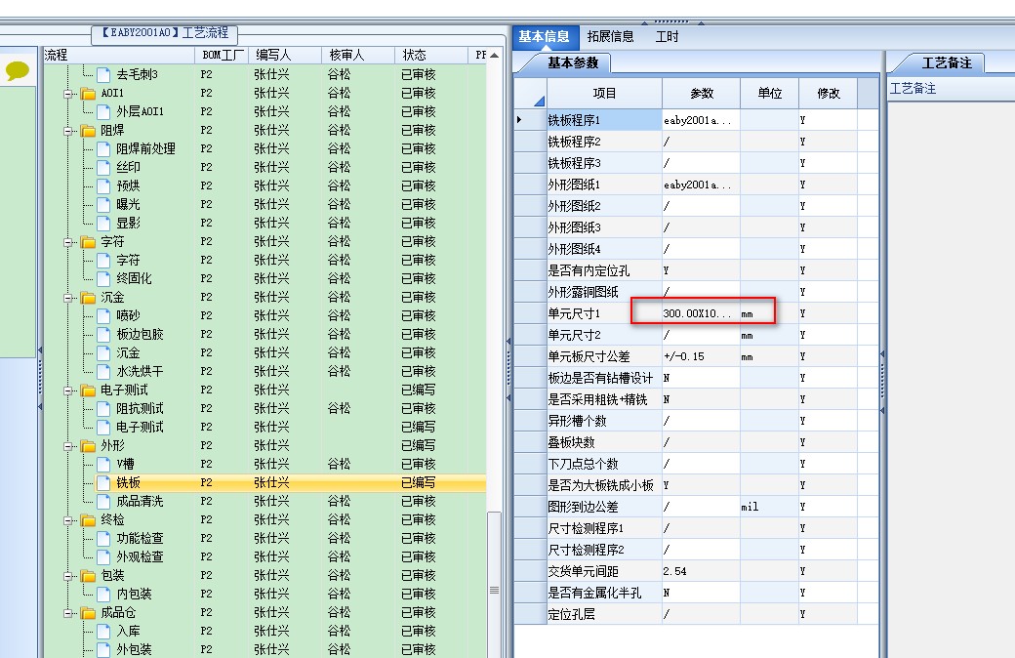Click the document icon beside 去毛刺3

pyautogui.click(x=103, y=74)
